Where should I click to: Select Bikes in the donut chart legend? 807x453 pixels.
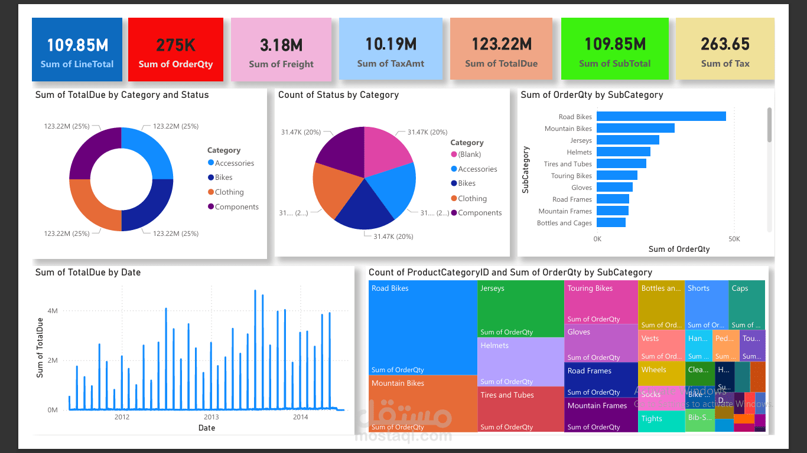(x=220, y=178)
